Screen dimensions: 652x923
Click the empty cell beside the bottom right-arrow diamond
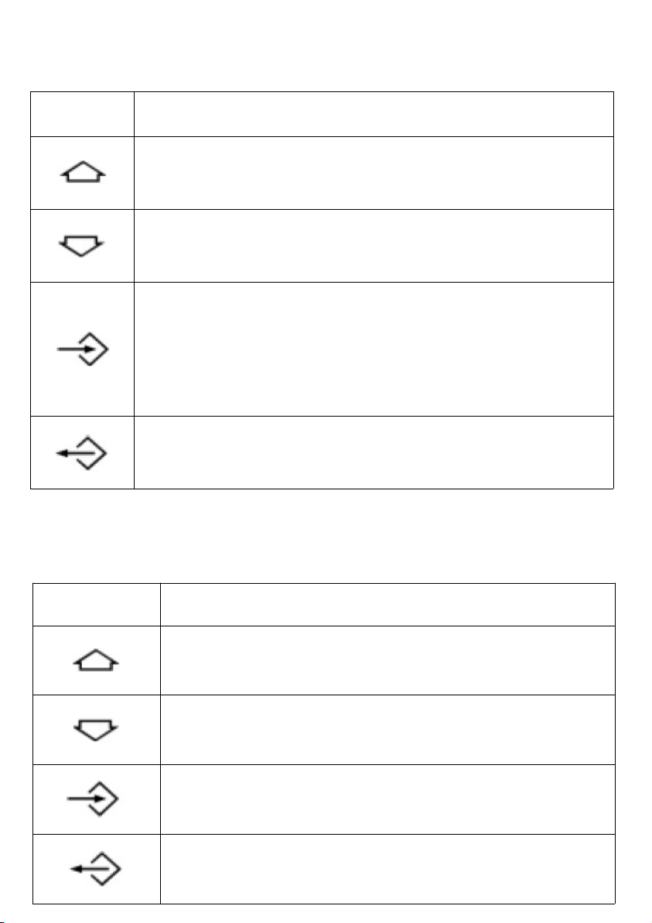(x=387, y=799)
